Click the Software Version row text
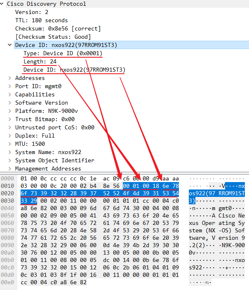 coord(42,103)
